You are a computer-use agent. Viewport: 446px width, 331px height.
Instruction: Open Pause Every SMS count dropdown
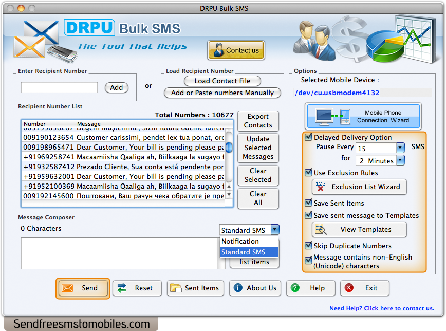(400, 148)
